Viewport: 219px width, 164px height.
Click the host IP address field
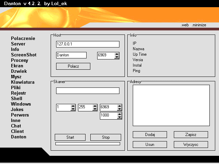pyautogui.click(x=88, y=44)
